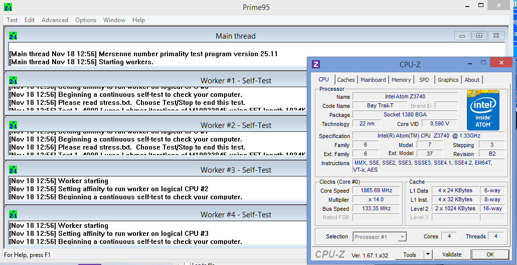Click Worker #3 log line about logical CPU #2
Viewport: 517px width, 265px height.
pyautogui.click(x=109, y=189)
